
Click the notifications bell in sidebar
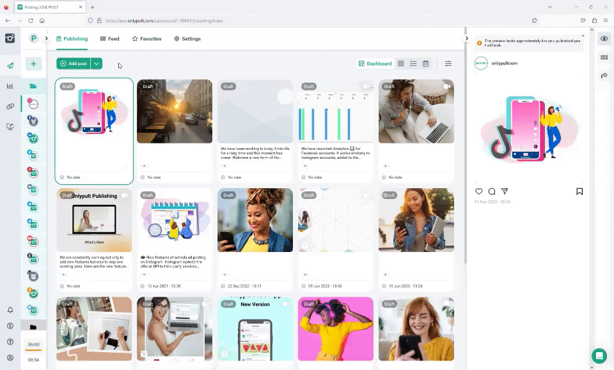10,310
